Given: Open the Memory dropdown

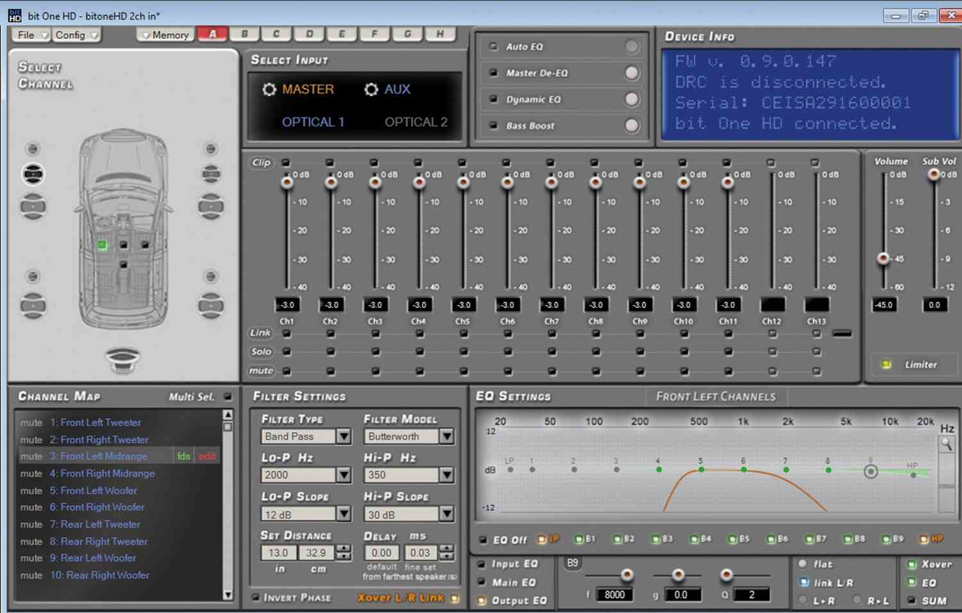Looking at the screenshot, I should tap(165, 35).
